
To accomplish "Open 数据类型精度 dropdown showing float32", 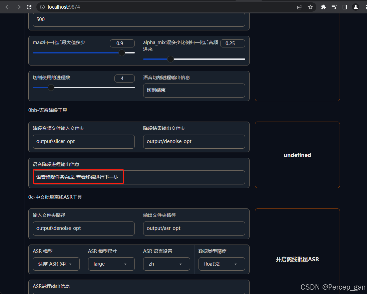I will click(222, 264).
